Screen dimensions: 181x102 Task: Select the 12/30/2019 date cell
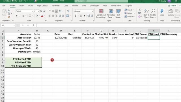[x=61, y=38]
